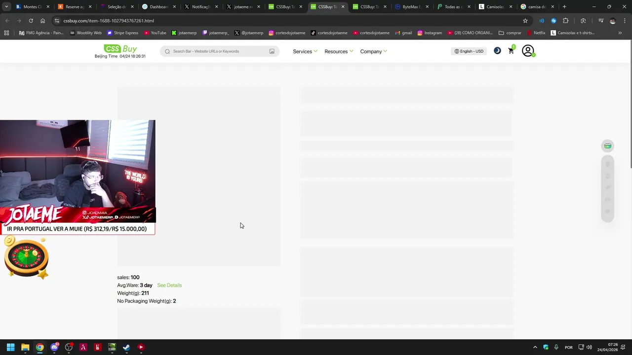The height and width of the screenshot is (355, 632).
Task: Open Chrome media control icon
Action: [601, 21]
